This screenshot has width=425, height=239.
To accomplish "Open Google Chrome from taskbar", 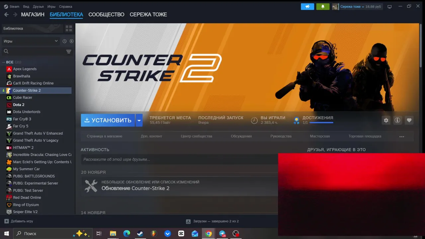I will tap(209, 234).
